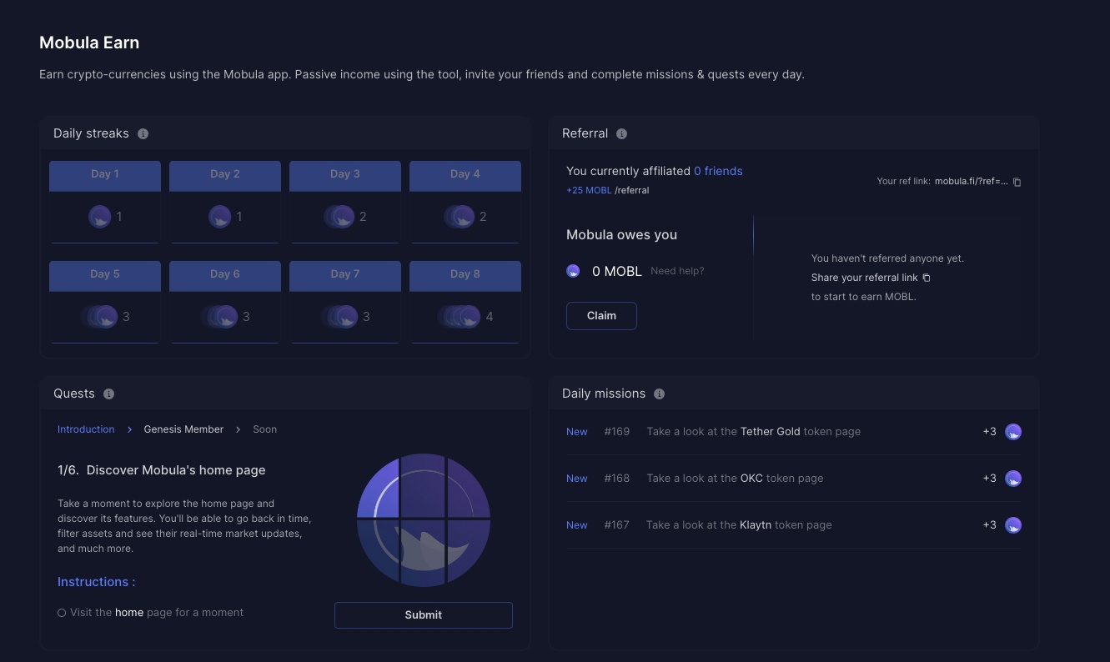Viewport: 1110px width, 662px height.
Task: Select the Day 4 streak header
Action: click(465, 175)
